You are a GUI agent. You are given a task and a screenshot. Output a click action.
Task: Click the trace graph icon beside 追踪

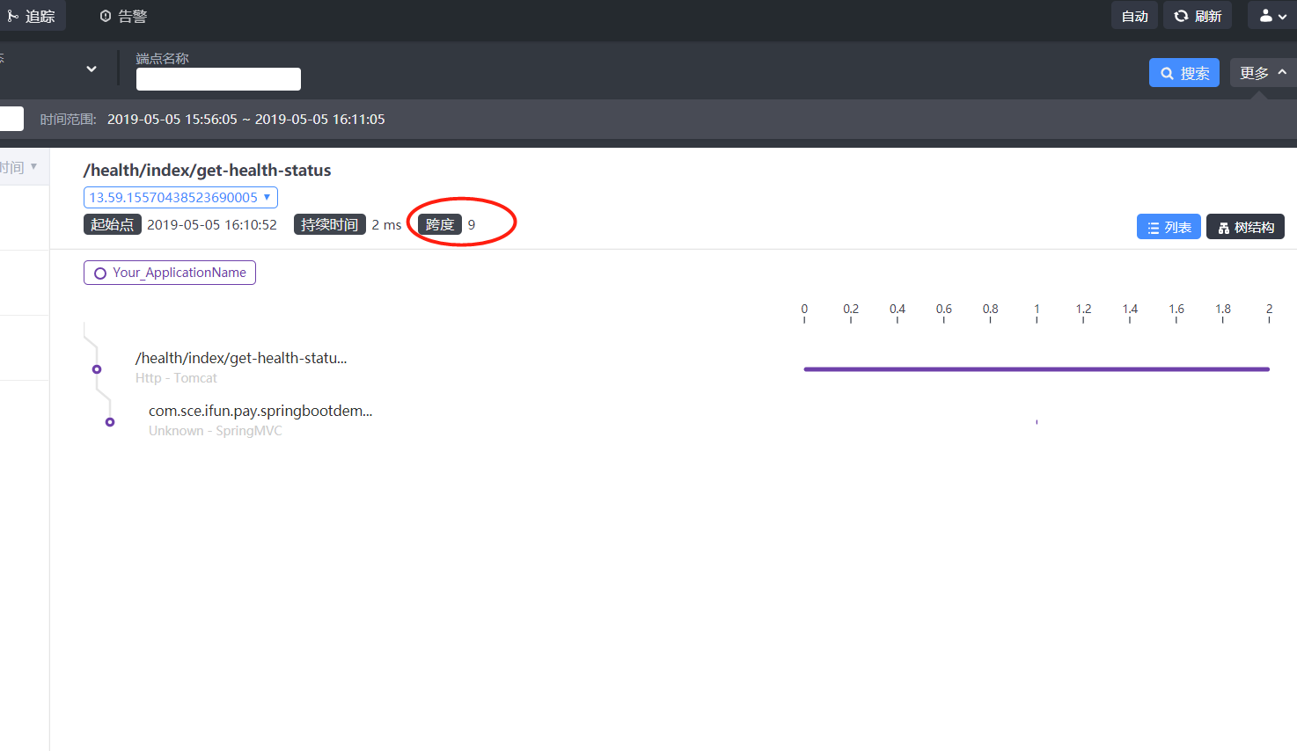pos(12,15)
